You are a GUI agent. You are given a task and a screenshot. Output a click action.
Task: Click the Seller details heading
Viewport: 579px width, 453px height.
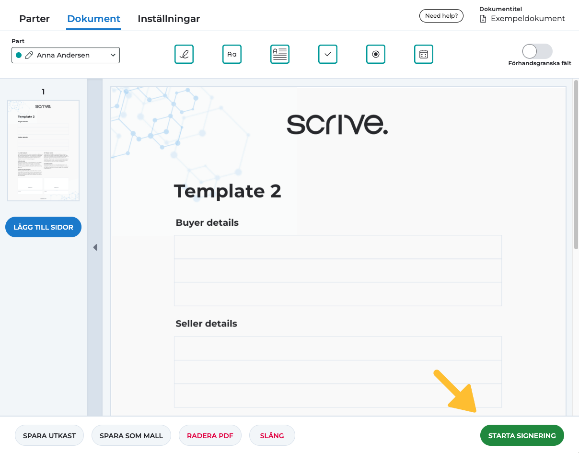click(x=206, y=324)
